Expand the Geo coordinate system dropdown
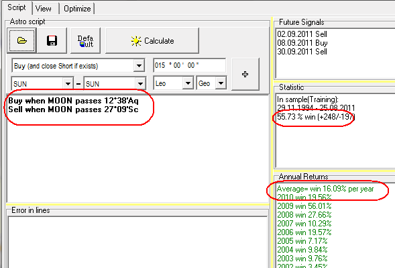Image resolution: width=395 pixels, height=268 pixels. (221, 83)
